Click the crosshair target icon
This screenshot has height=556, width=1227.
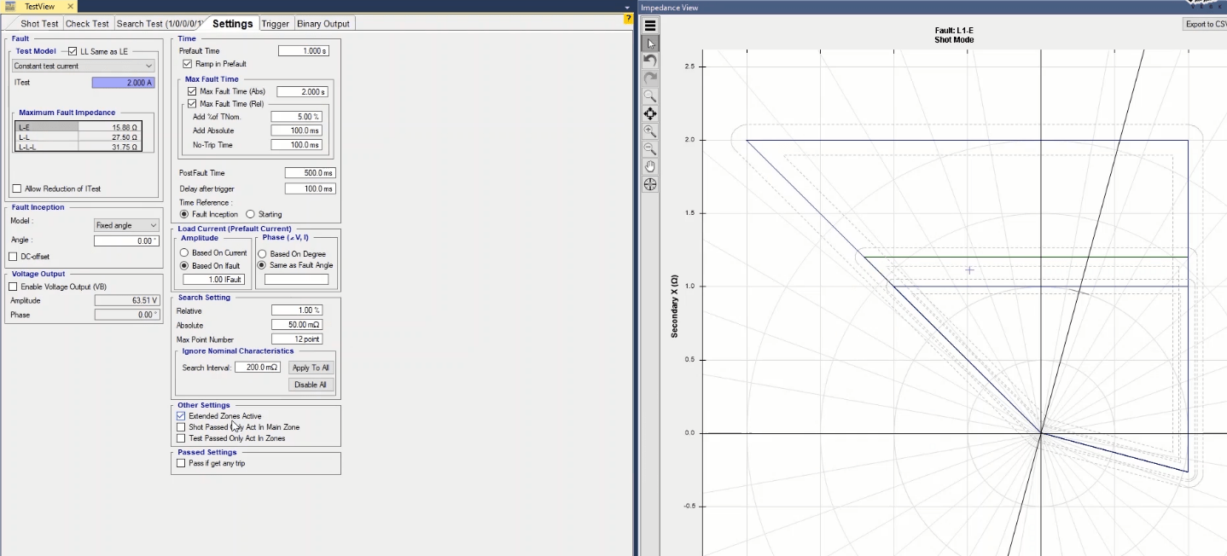click(x=650, y=184)
